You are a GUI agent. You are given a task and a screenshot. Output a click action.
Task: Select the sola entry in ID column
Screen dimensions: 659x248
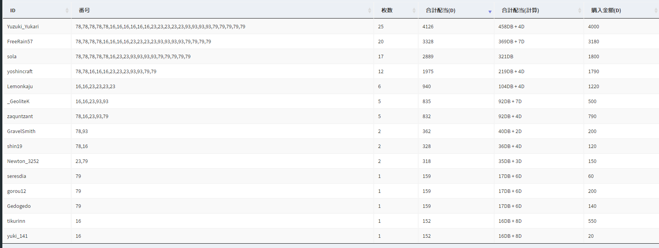[x=12, y=57]
